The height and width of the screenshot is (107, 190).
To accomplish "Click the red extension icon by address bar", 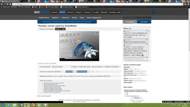I will [185, 4].
